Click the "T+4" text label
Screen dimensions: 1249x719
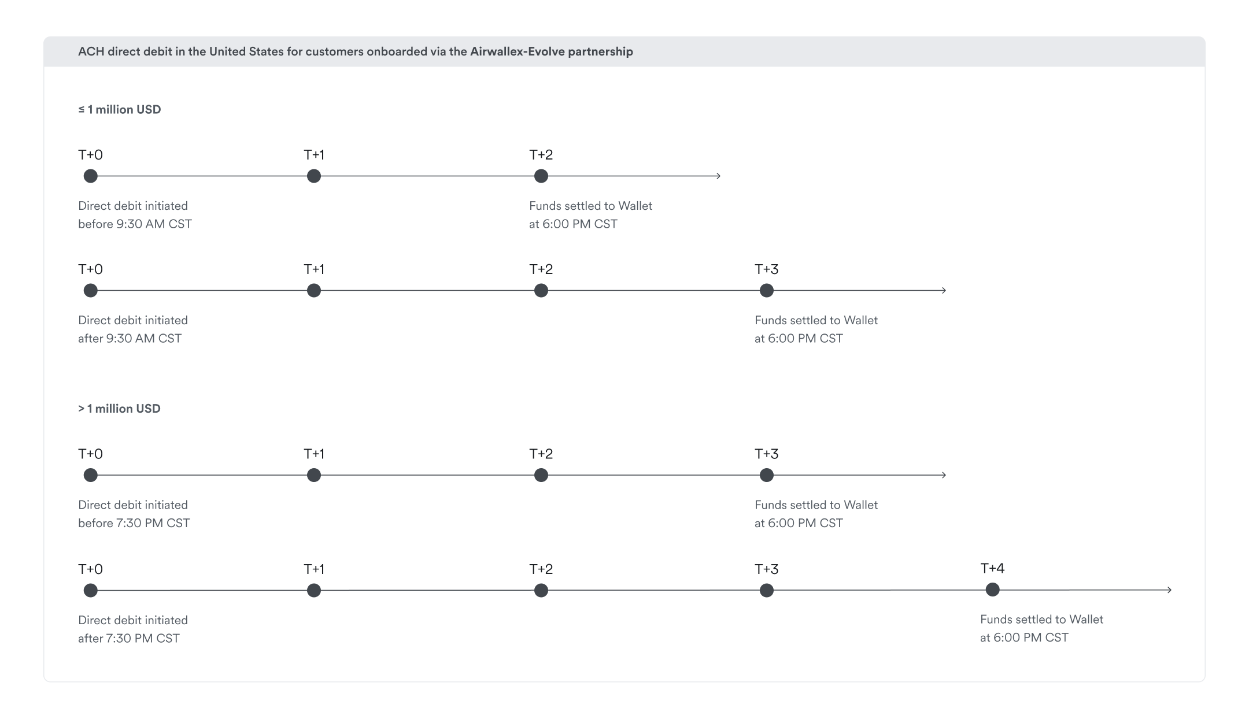click(x=992, y=568)
